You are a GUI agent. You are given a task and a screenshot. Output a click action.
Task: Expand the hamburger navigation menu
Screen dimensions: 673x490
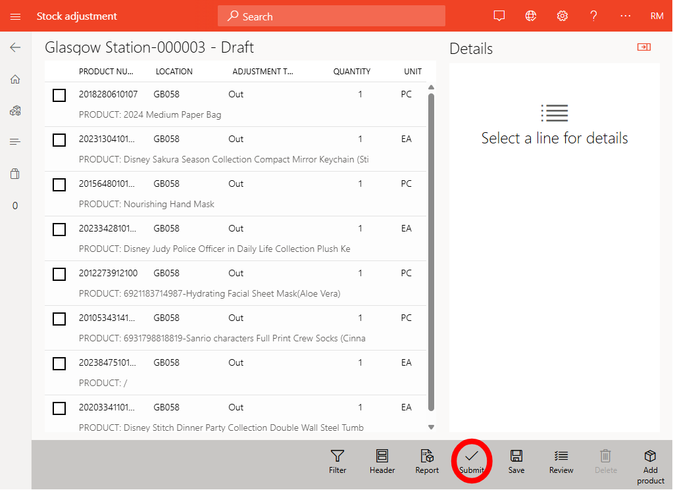coord(16,16)
